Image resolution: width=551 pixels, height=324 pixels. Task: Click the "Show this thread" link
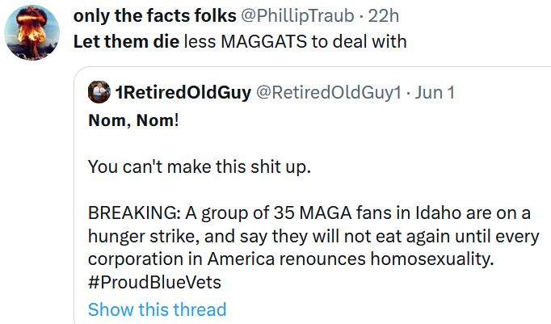point(157,309)
